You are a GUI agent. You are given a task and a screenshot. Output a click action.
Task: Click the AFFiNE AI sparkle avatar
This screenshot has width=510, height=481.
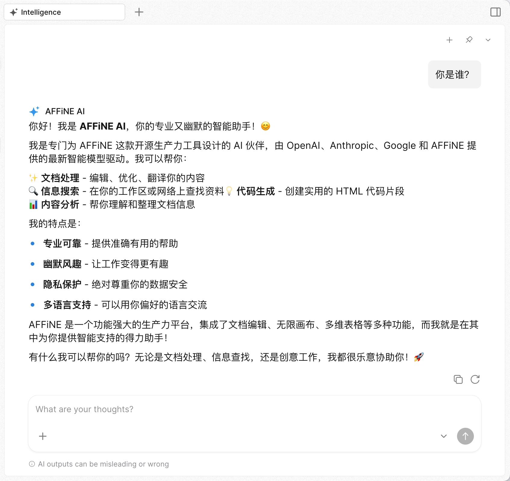coord(34,111)
